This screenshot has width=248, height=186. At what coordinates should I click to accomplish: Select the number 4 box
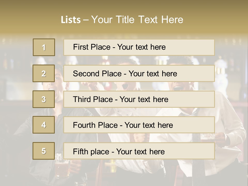44,125
